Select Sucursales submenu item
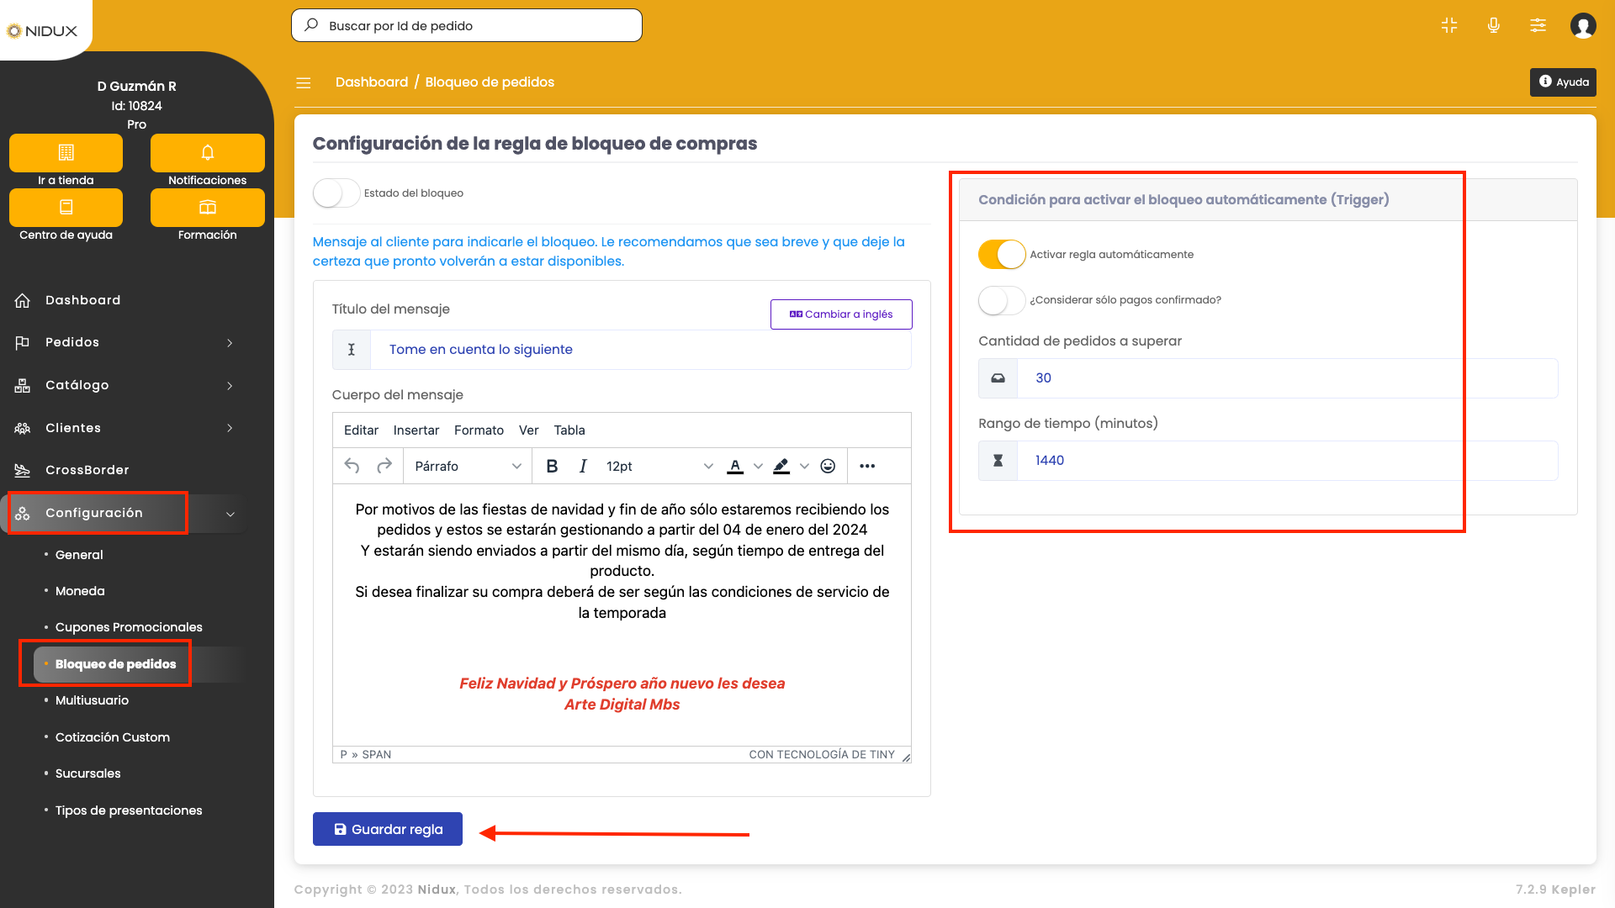 tap(87, 774)
